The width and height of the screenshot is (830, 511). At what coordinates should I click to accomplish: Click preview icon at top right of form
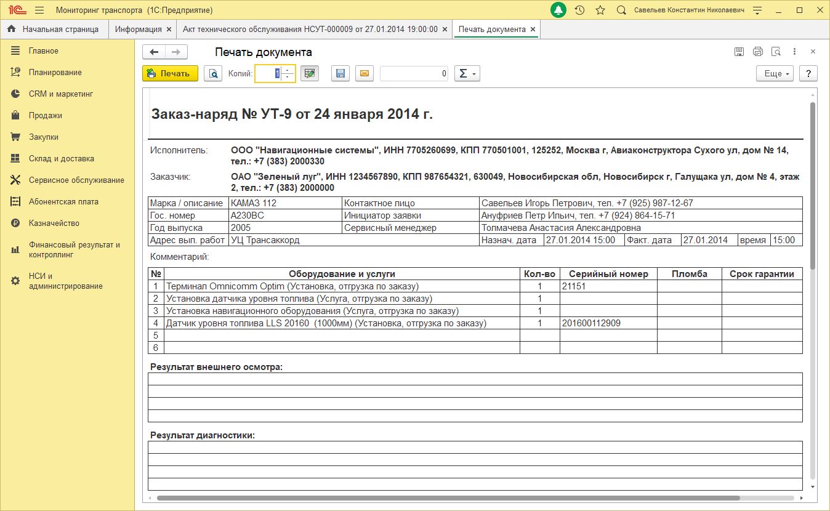(776, 52)
